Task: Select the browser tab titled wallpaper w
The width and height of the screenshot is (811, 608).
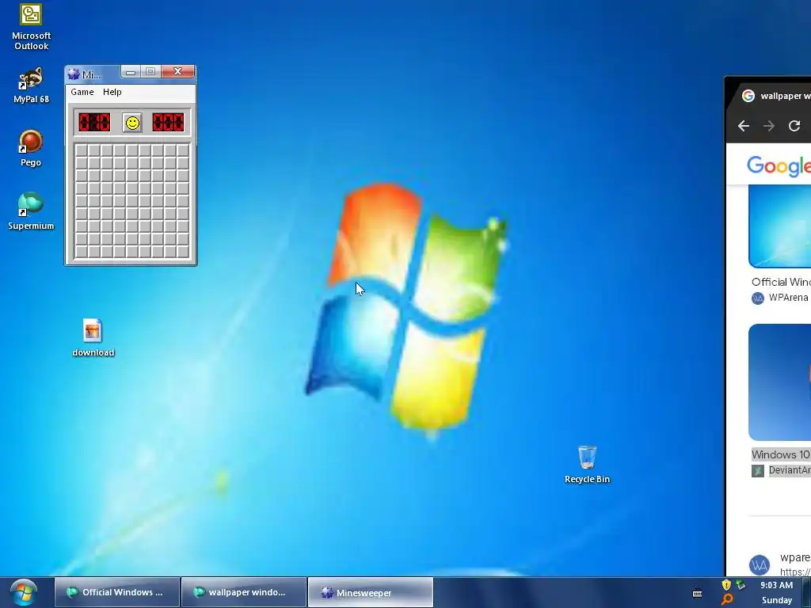Action: click(x=774, y=96)
